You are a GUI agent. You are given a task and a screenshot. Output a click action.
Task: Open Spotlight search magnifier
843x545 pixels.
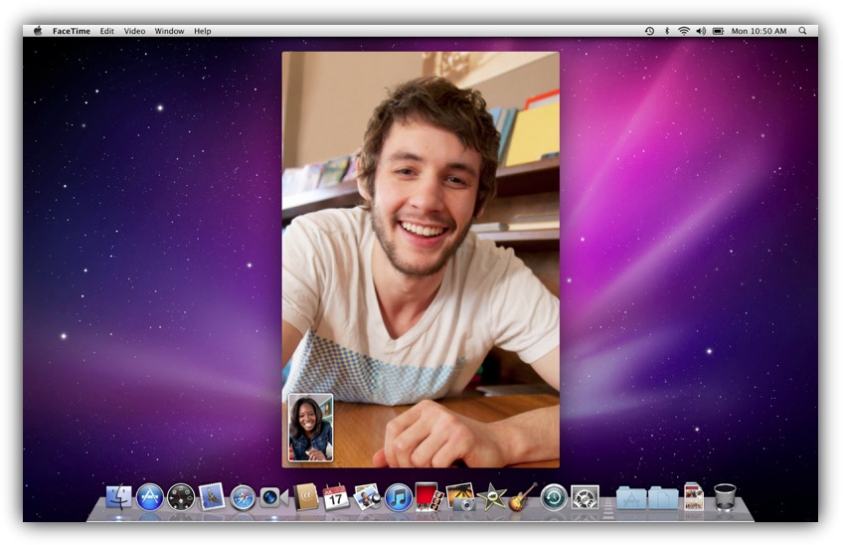tap(802, 31)
